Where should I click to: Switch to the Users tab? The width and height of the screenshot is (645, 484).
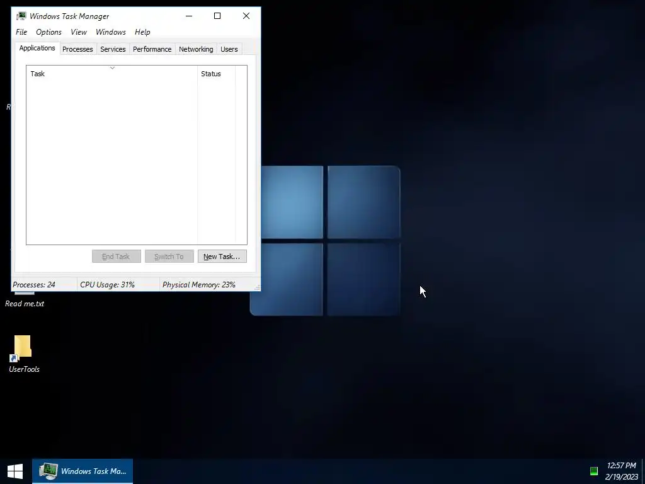click(229, 49)
